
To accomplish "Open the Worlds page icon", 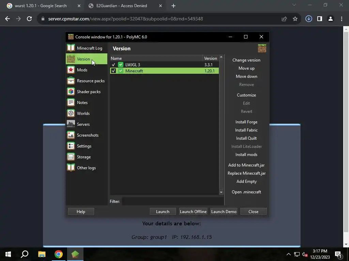I will (x=71, y=113).
